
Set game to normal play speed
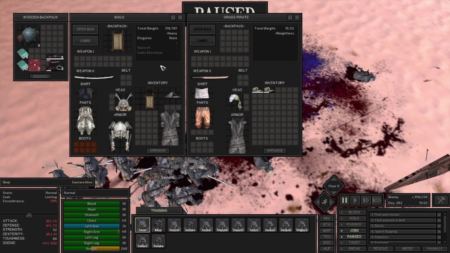point(355,200)
